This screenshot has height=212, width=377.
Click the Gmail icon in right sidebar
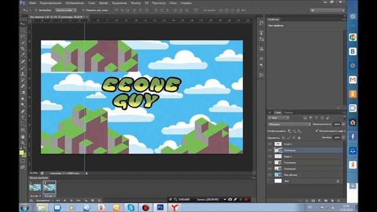pos(353,80)
